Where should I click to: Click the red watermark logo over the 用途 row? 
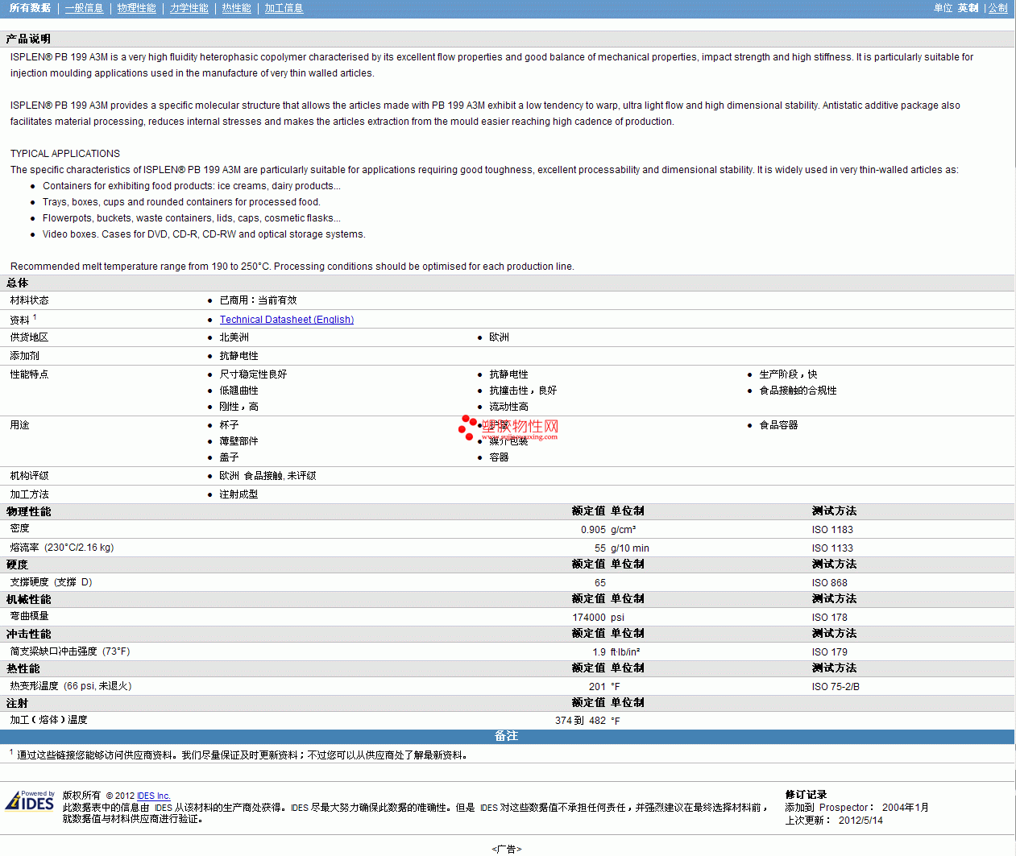[508, 428]
